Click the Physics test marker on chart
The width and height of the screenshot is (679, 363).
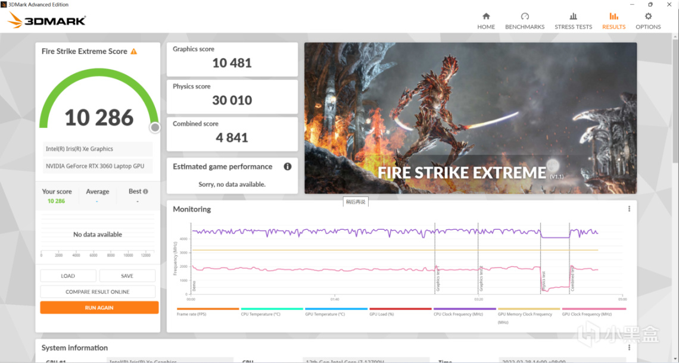[x=543, y=281]
